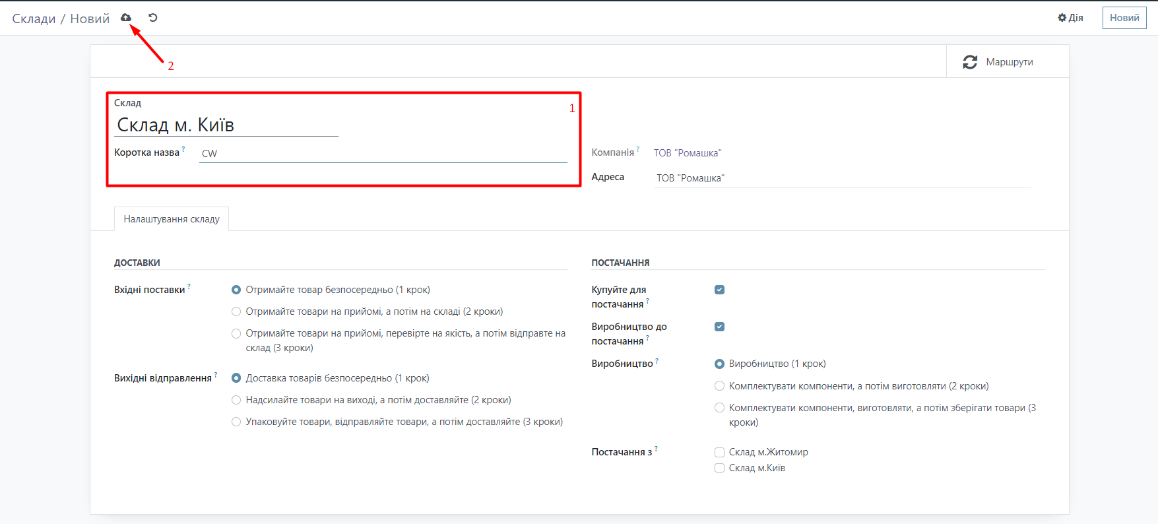Enable Склад м.Житомир resupply checkbox

(x=719, y=452)
